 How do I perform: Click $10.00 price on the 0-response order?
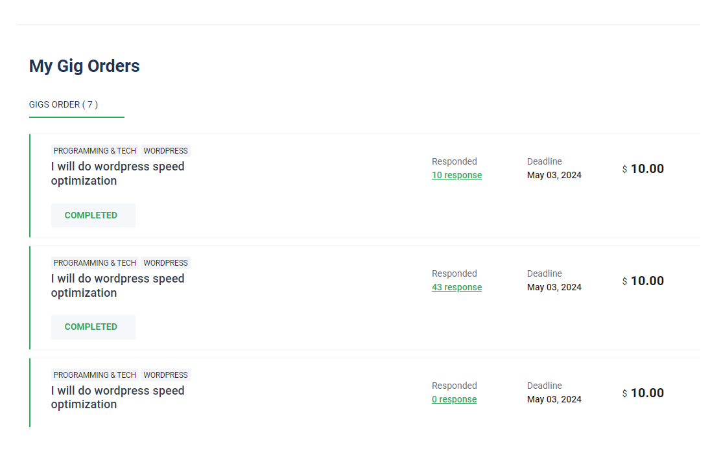tap(643, 393)
